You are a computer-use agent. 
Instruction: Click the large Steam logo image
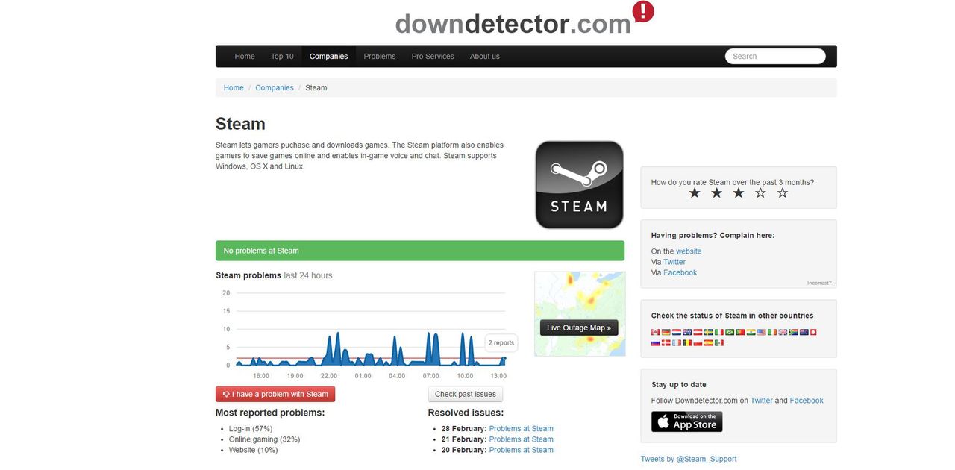[x=579, y=184]
